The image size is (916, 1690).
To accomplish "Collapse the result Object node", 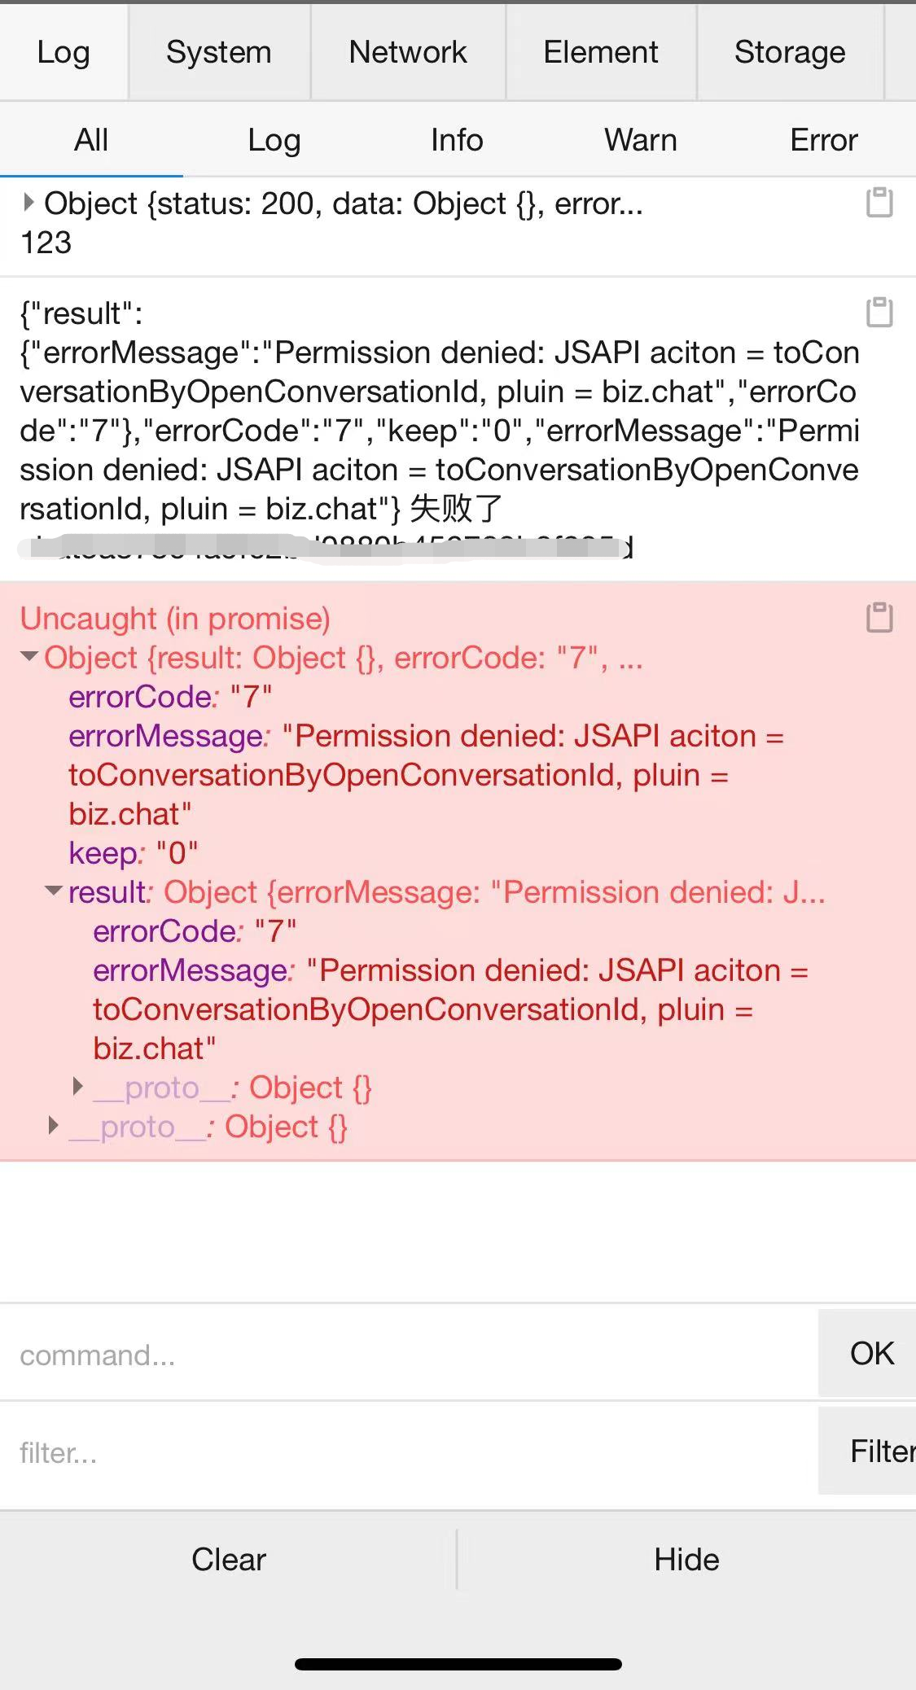I will [x=55, y=891].
